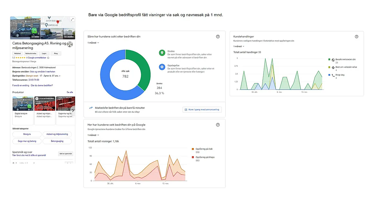The width and height of the screenshot is (367, 206).
Task: Click the blue 'Ringt deg' legend swatch
Action: pyautogui.click(x=329, y=75)
